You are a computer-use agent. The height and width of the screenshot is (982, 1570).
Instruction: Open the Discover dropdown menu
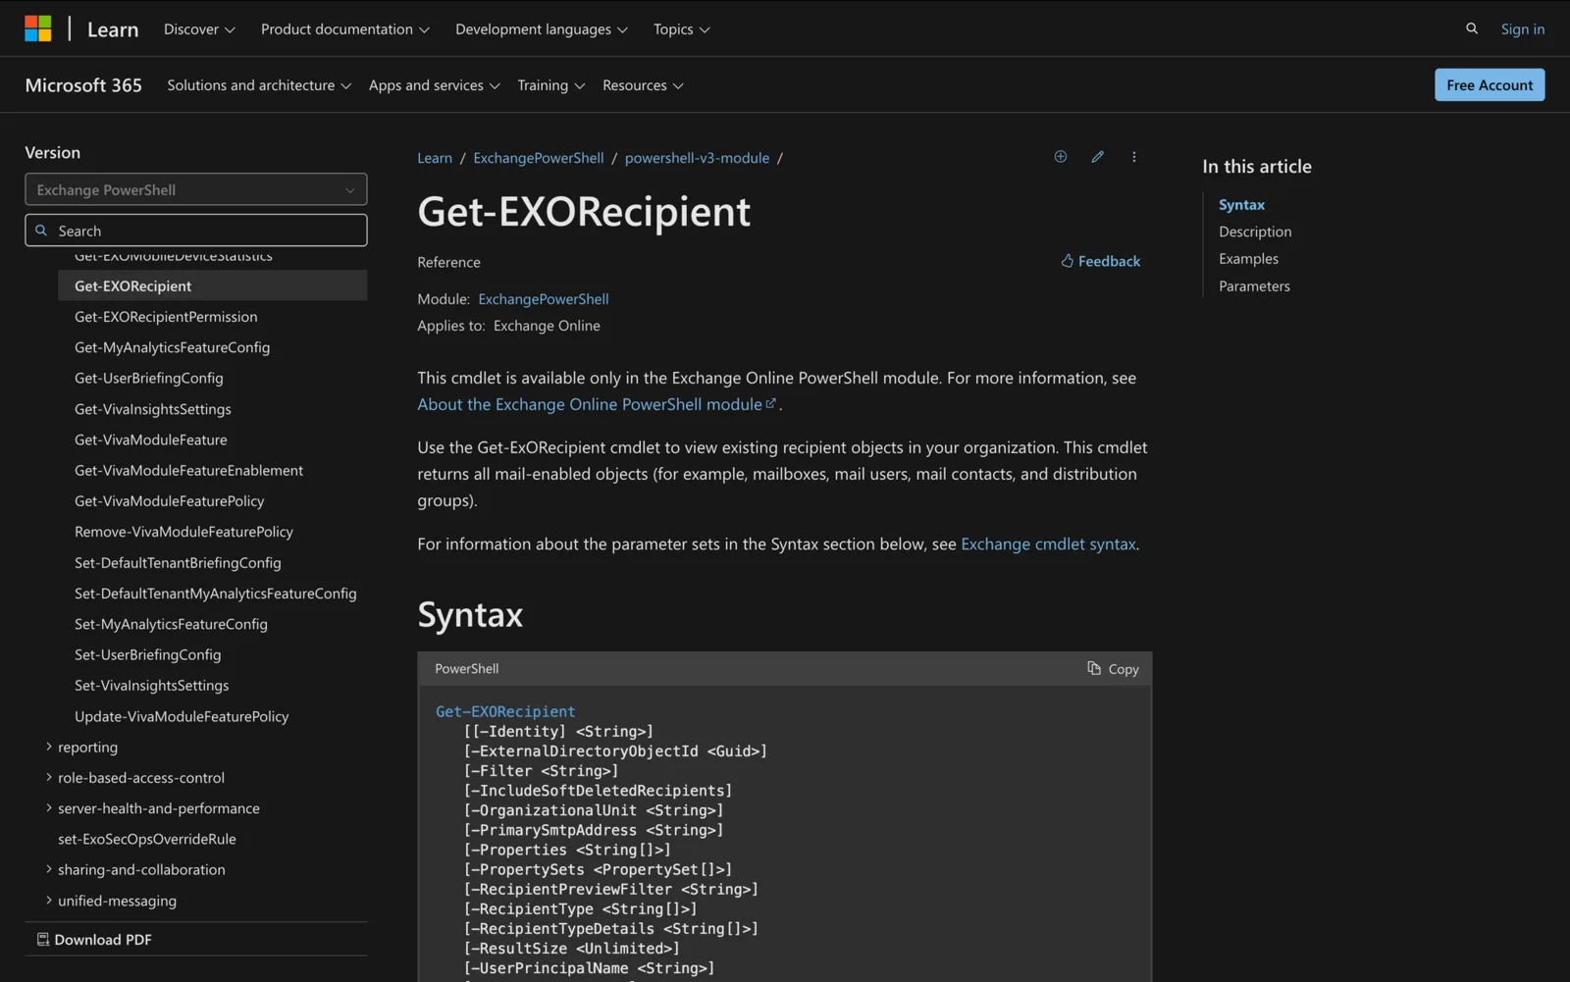199,29
